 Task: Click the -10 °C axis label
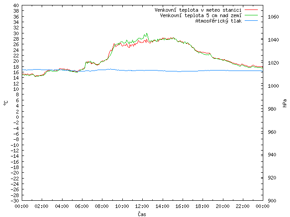pos(15,145)
